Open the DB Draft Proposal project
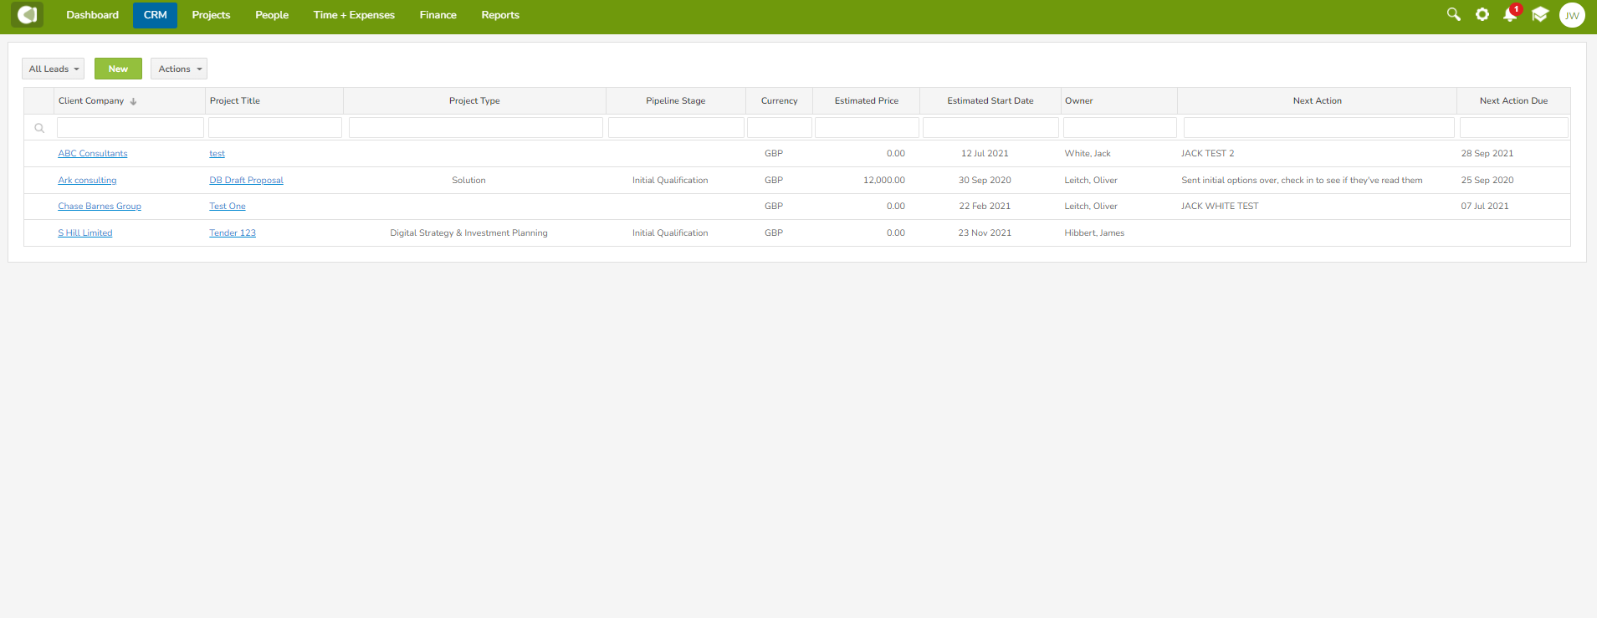1597x618 pixels. [x=246, y=181]
